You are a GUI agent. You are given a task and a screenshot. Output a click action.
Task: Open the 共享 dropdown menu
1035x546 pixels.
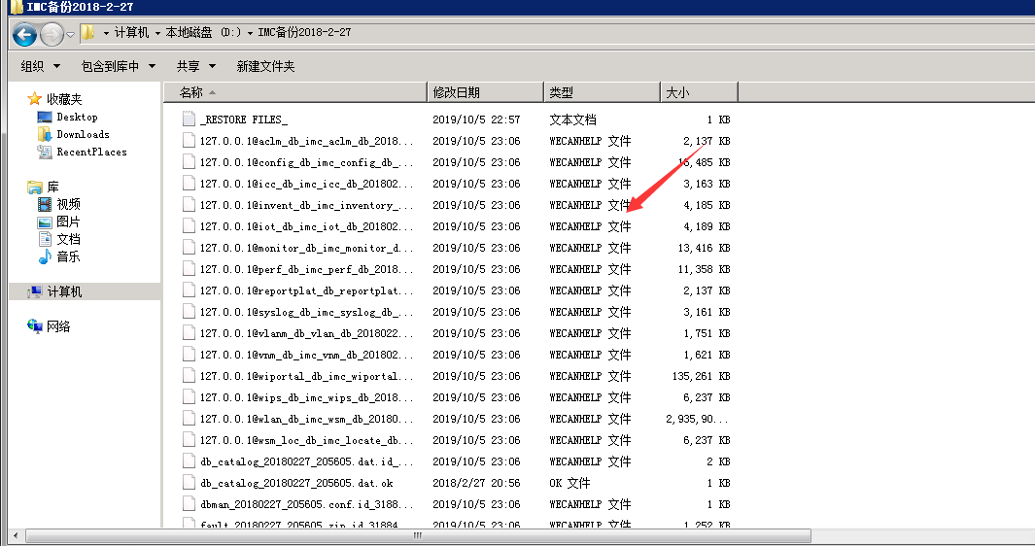[194, 66]
